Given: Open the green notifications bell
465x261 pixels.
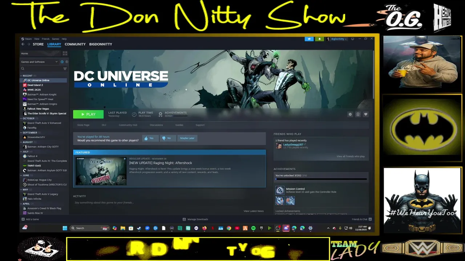Looking at the screenshot, I should [x=320, y=39].
